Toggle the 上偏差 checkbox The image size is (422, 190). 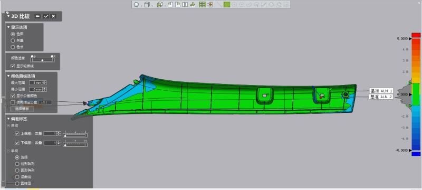[x=17, y=133]
